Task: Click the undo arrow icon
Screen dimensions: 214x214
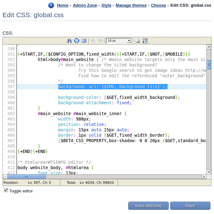Action: (93, 41)
